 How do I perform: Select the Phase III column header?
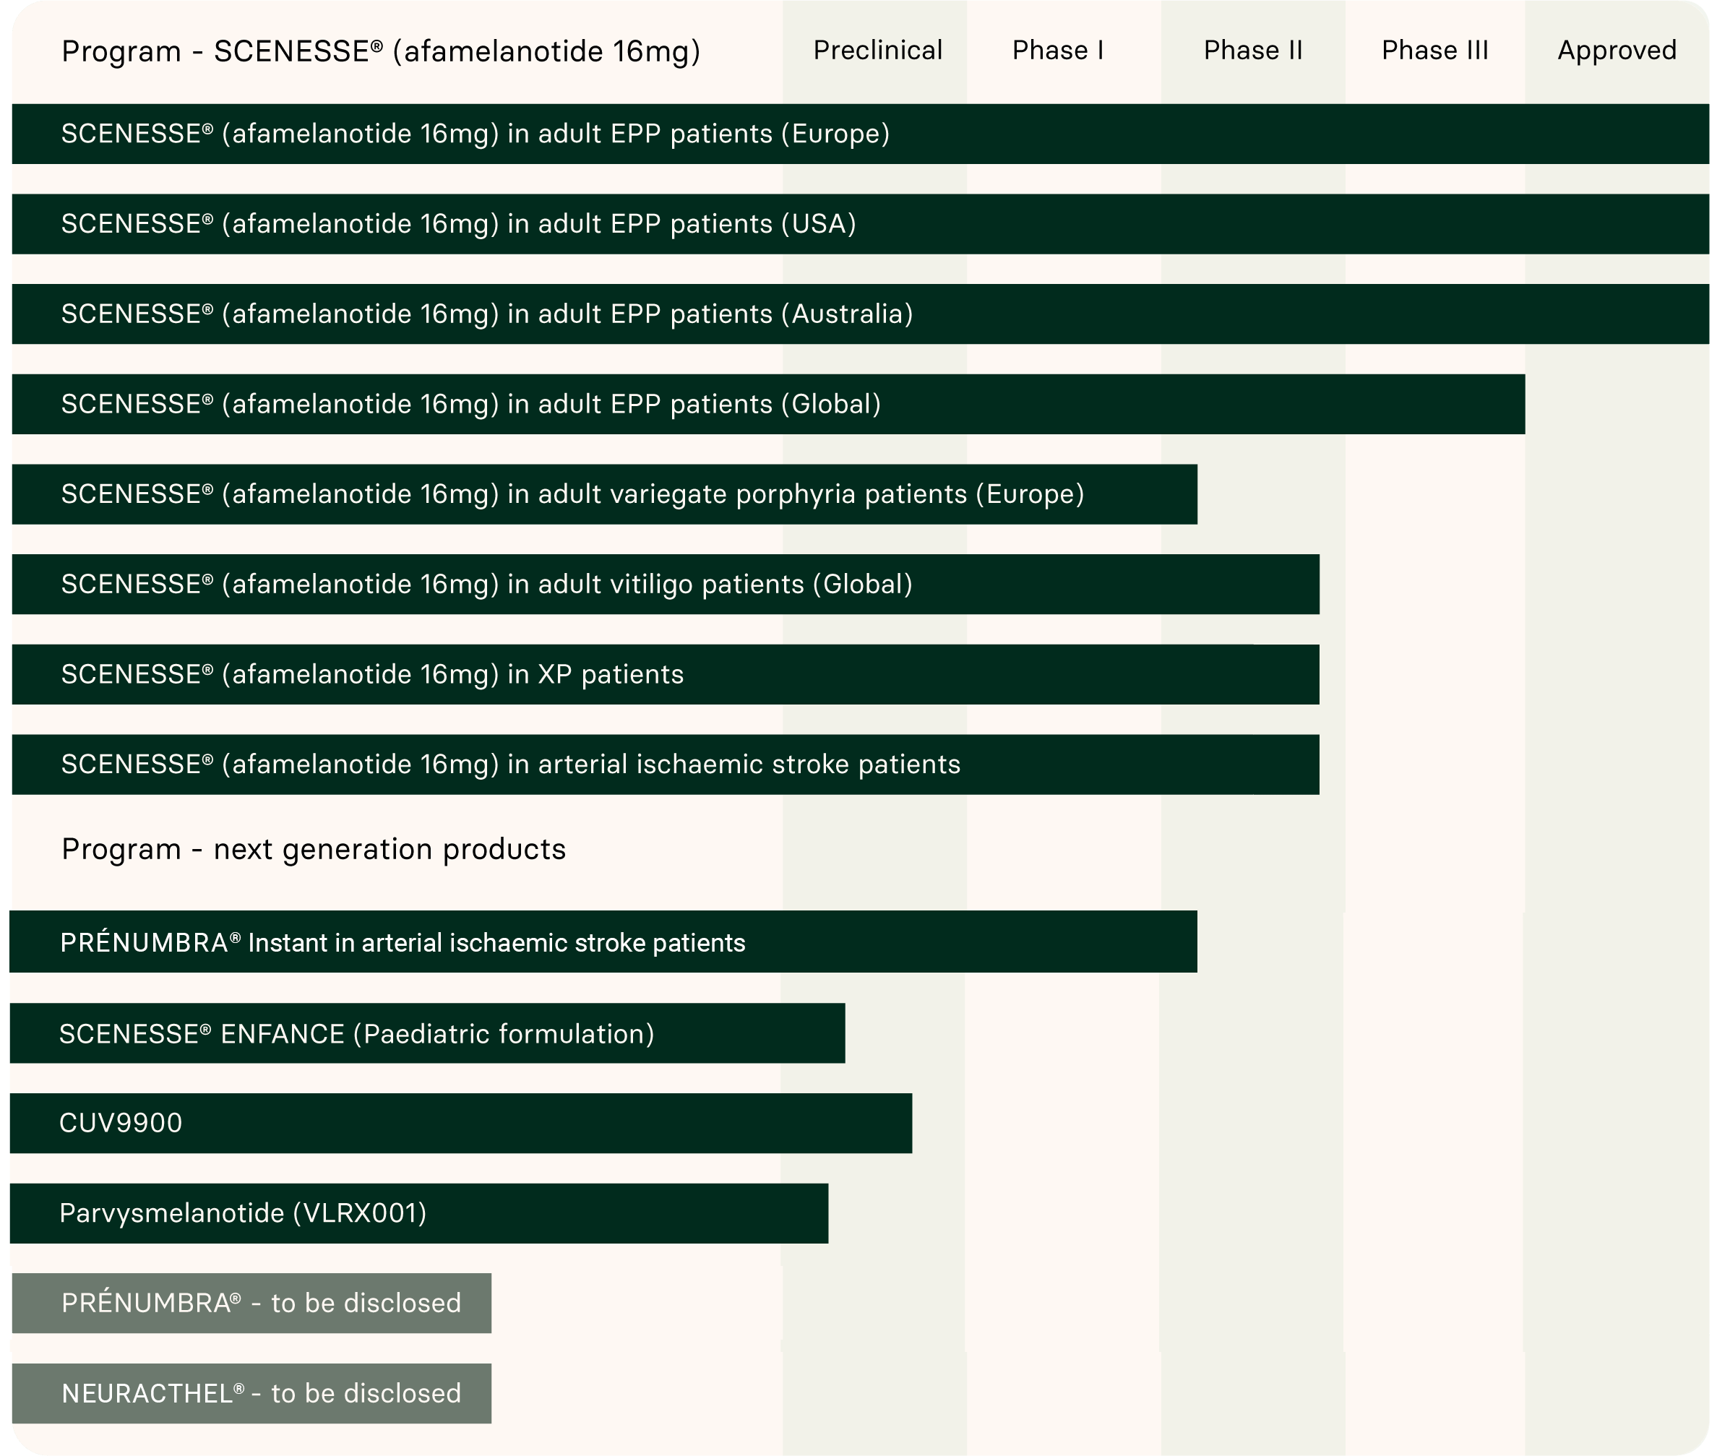1434,51
